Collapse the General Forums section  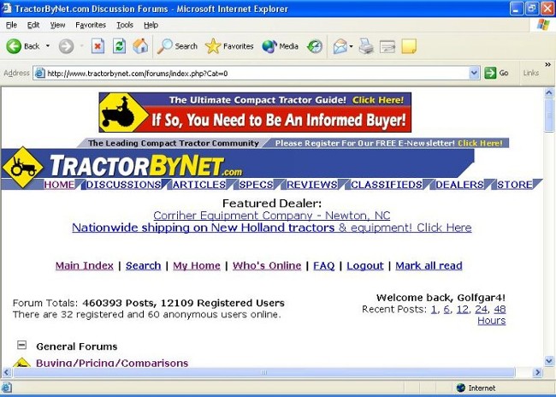[22, 345]
